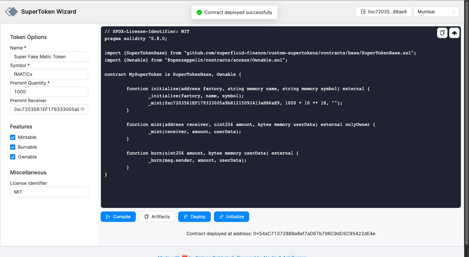Image resolution: width=469 pixels, height=257 pixels.
Task: Click the wallet icon beside the address
Action: pos(362,11)
